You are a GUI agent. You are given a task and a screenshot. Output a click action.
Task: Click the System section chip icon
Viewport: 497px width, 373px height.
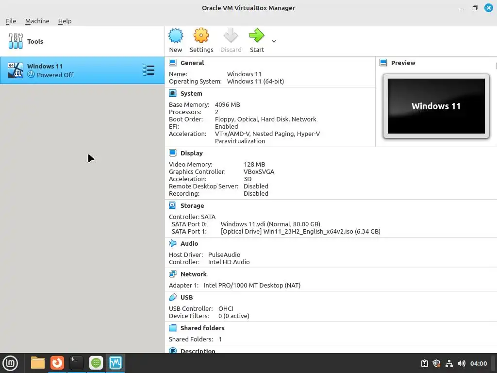(172, 93)
